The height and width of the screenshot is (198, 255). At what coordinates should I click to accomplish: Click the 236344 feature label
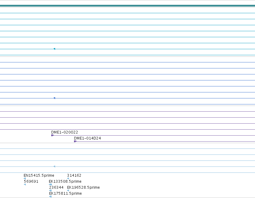click(x=56, y=187)
